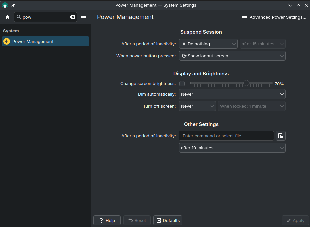The height and width of the screenshot is (227, 310).
Task: Minimize the System Settings window
Action: pyautogui.click(x=290, y=5)
